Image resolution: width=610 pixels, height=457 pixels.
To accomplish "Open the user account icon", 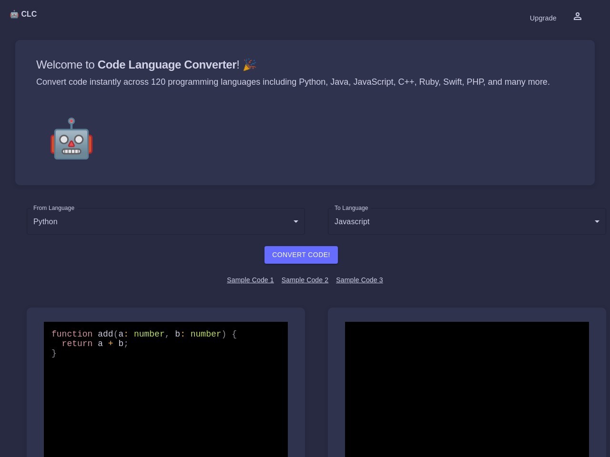I will 578,17.
